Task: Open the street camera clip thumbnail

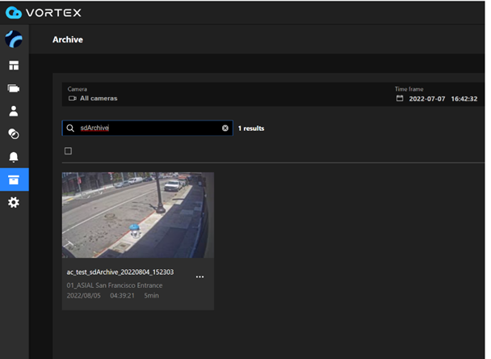Action: 137,214
